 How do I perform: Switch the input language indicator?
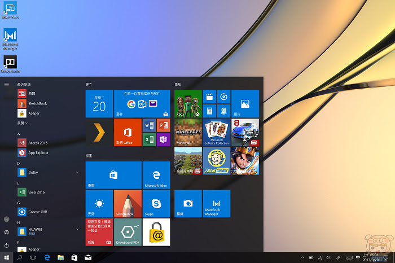coord(358,257)
